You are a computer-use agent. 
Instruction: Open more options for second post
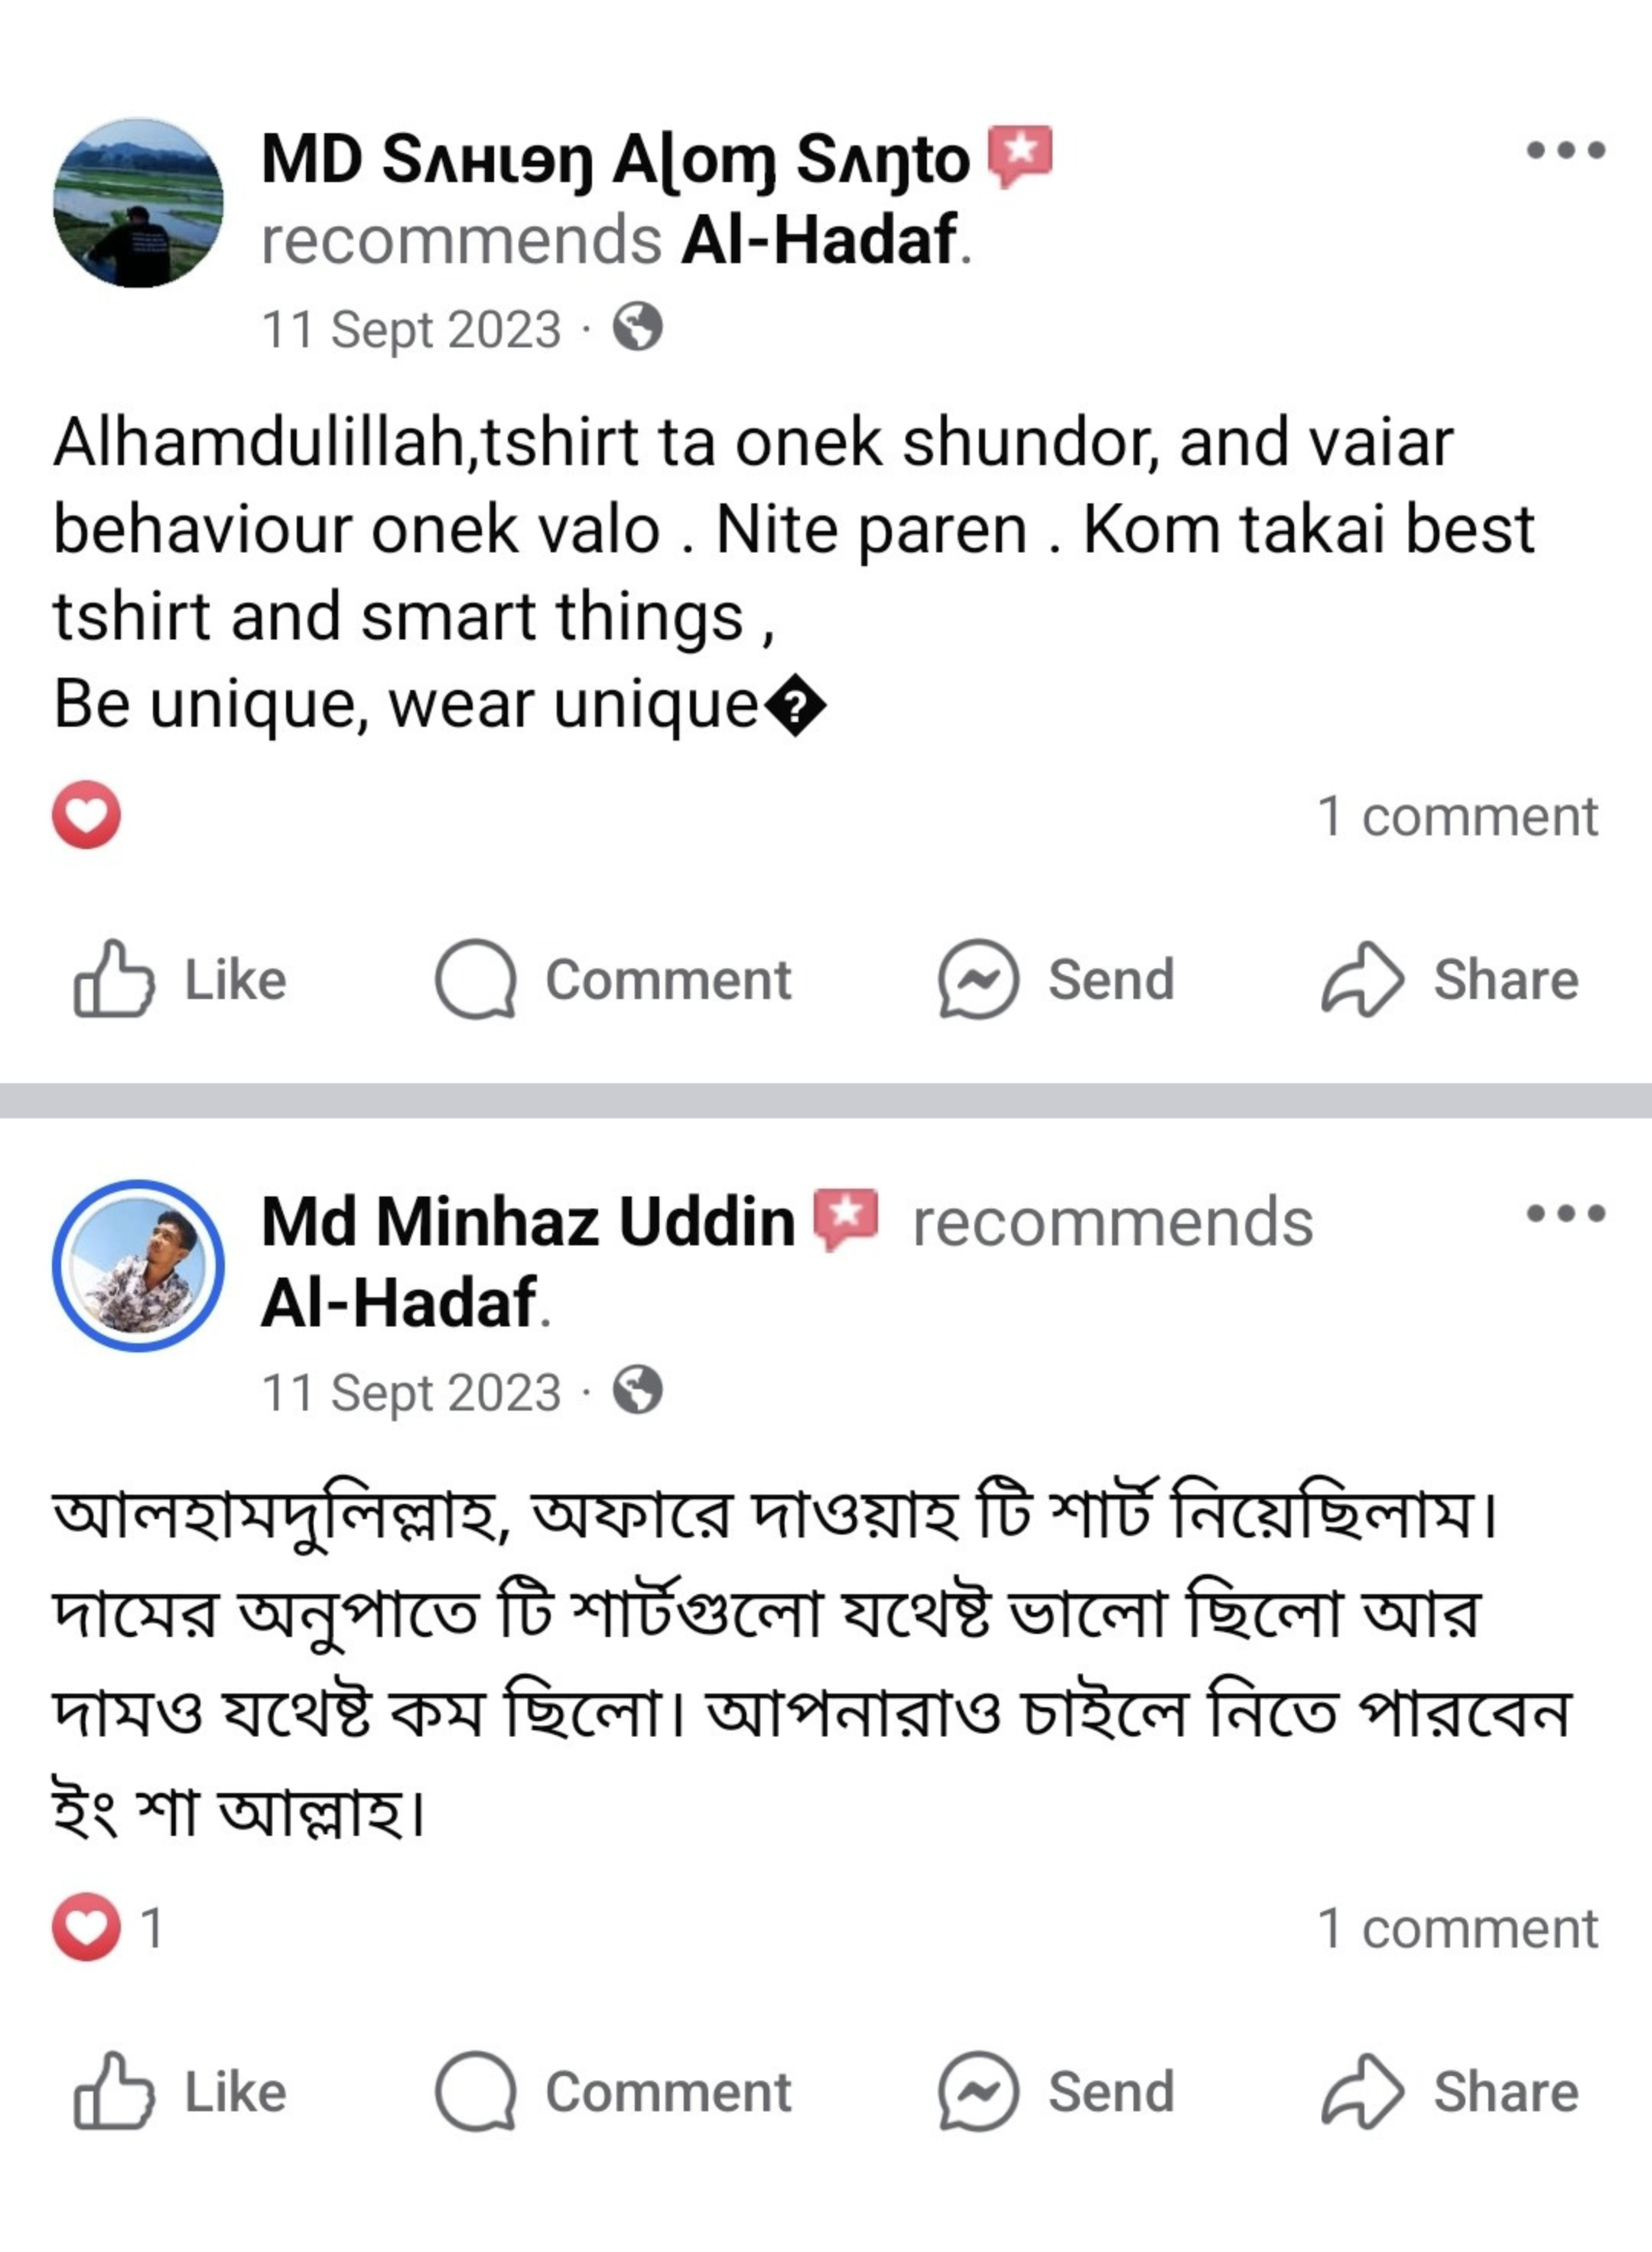pos(1565,1214)
